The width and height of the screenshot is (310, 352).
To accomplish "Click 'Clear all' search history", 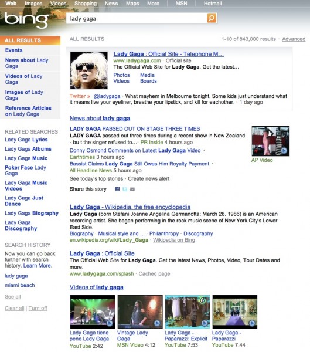I will tap(14, 308).
